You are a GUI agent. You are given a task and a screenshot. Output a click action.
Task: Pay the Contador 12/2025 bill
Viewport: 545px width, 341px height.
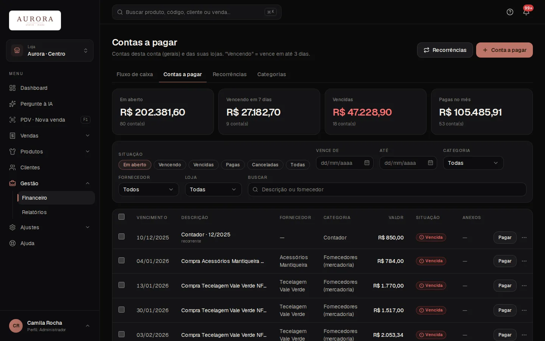pyautogui.click(x=505, y=238)
